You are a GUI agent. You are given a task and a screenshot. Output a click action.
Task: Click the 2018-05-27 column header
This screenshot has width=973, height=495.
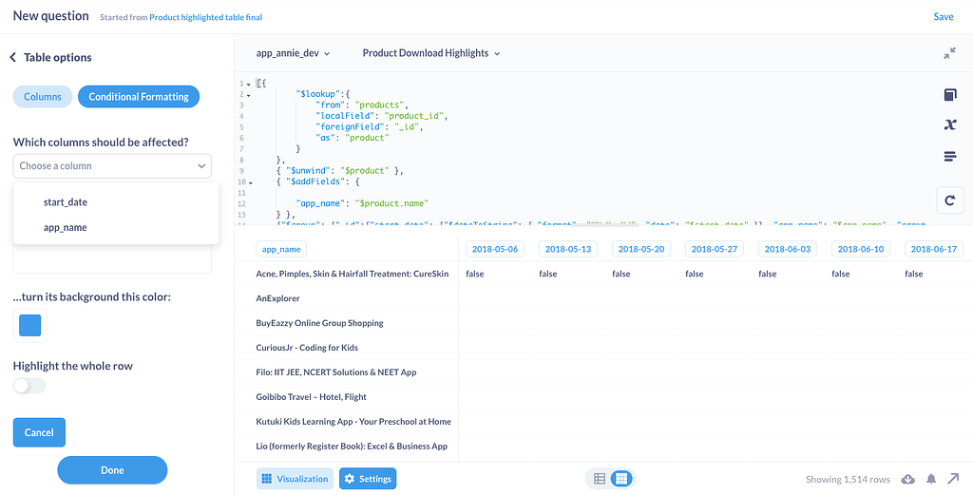715,249
